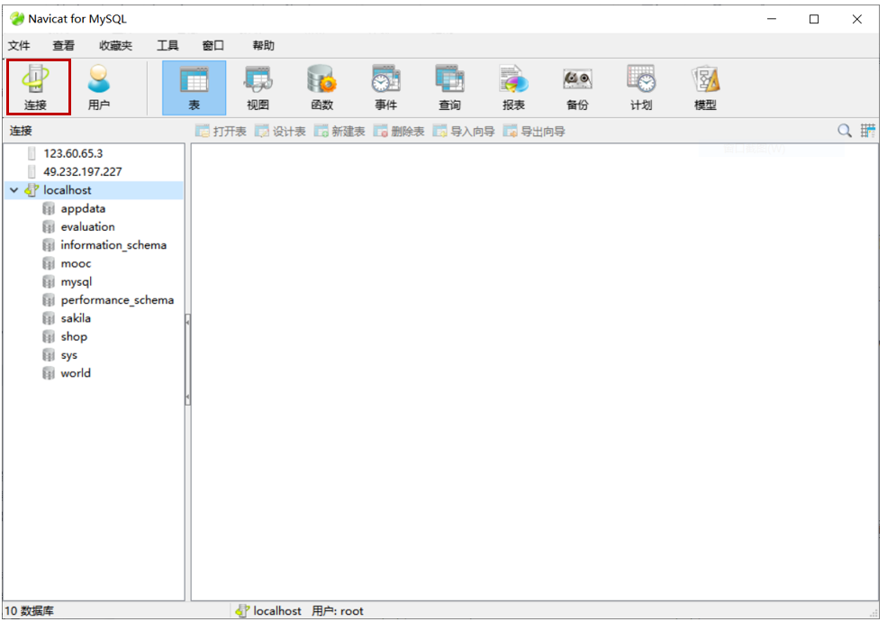Open the 计划 (Schedule) section
Screen dimensions: 887x622
[x=641, y=87]
